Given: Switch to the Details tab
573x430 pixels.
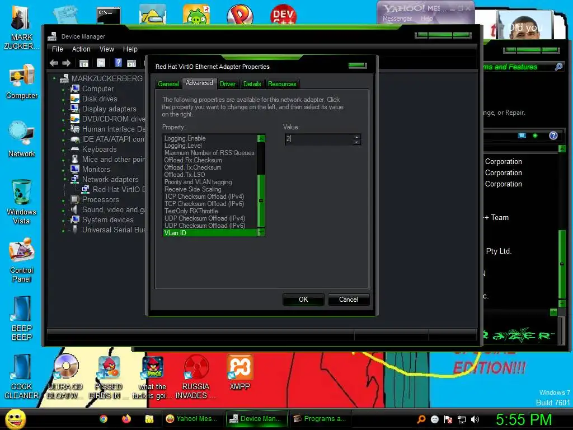Looking at the screenshot, I should click(x=252, y=84).
